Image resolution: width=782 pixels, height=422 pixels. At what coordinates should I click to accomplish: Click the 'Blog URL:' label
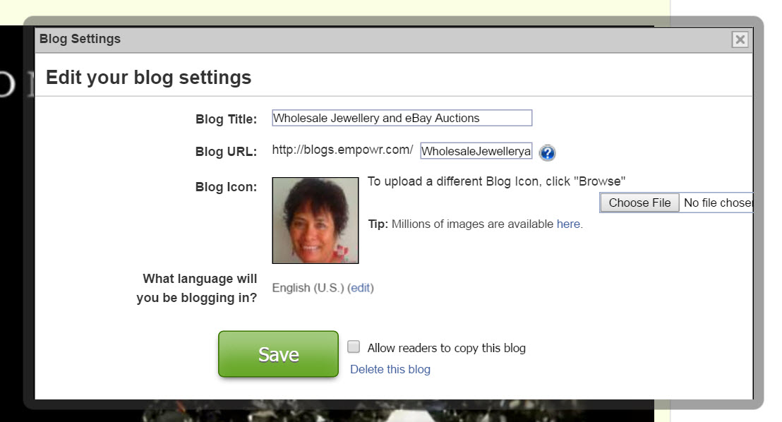click(x=226, y=152)
